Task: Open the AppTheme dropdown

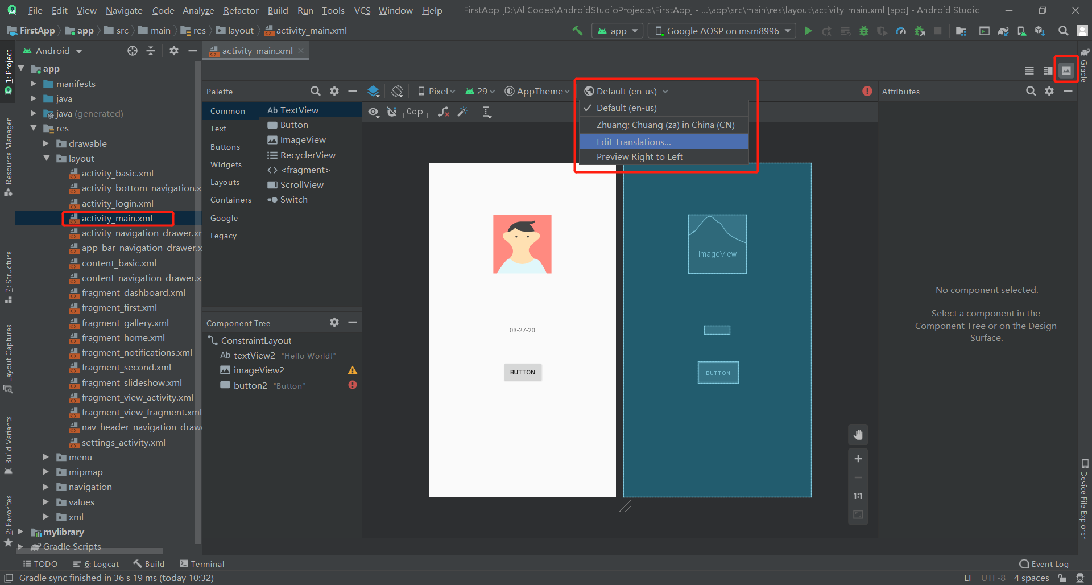Action: [537, 91]
